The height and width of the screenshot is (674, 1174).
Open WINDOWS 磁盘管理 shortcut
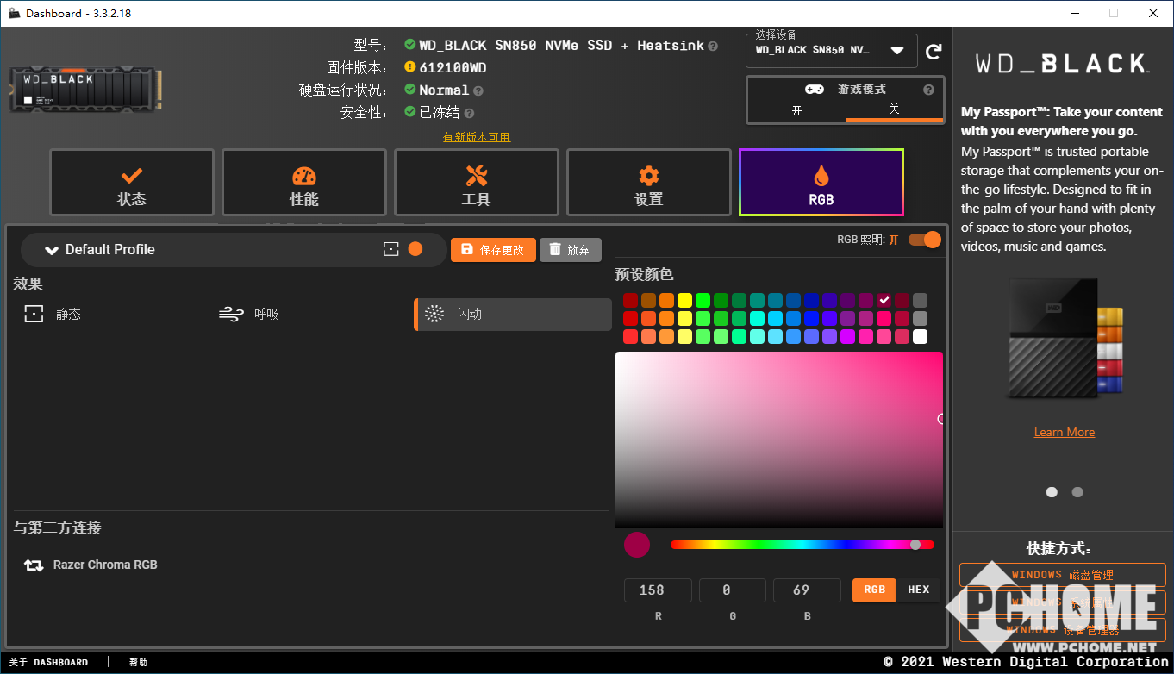point(1063,575)
